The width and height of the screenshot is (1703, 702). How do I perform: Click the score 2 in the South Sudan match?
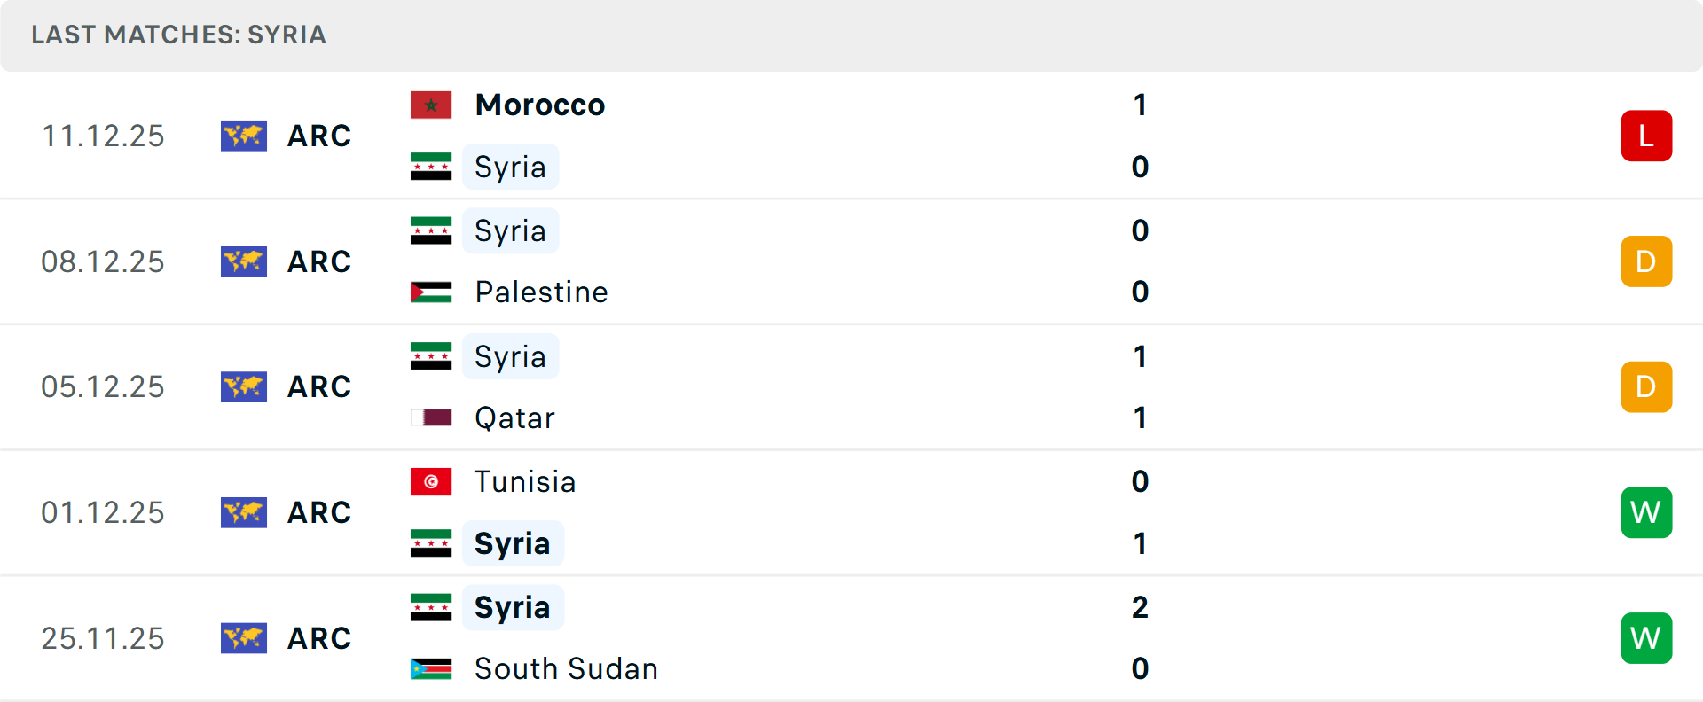click(1140, 608)
